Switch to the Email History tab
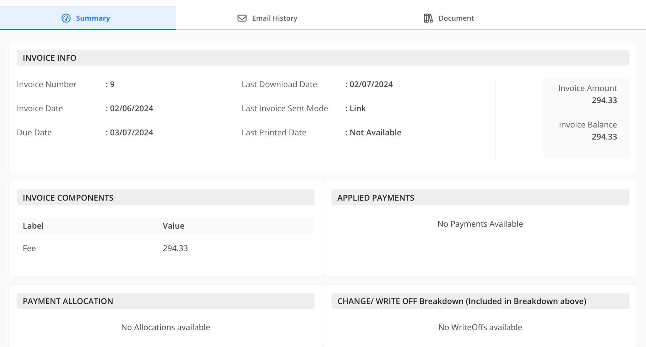Viewport: 646px width, 347px height. pos(267,18)
